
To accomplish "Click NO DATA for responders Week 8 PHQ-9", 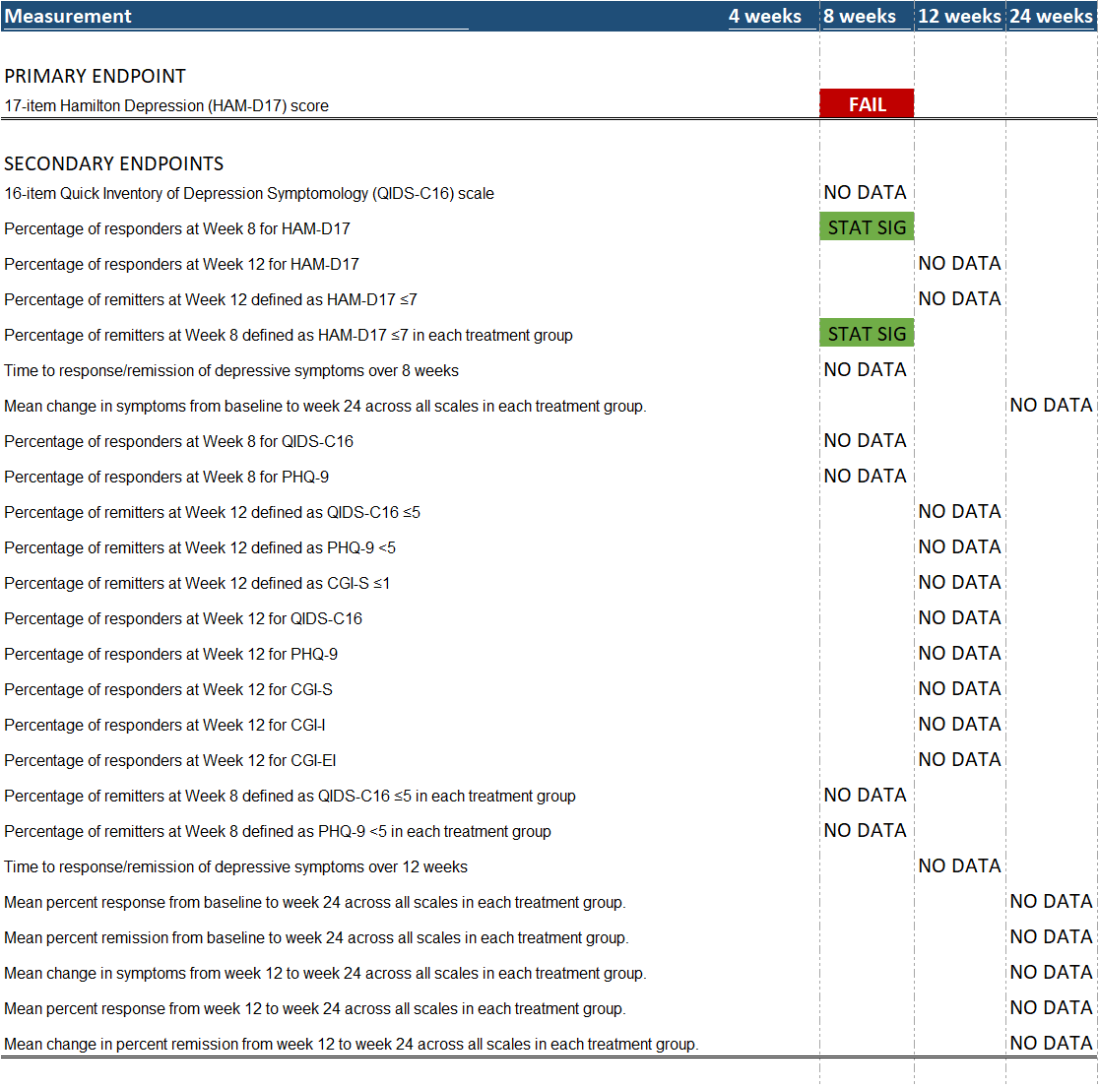I will click(865, 477).
